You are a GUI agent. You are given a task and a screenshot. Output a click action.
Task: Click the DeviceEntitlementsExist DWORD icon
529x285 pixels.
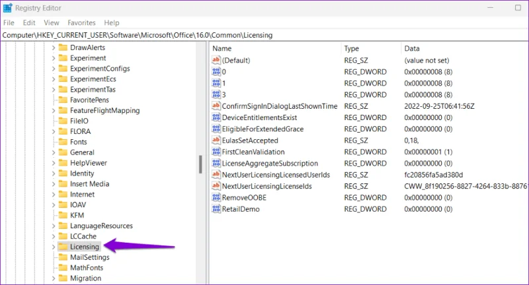tap(216, 117)
